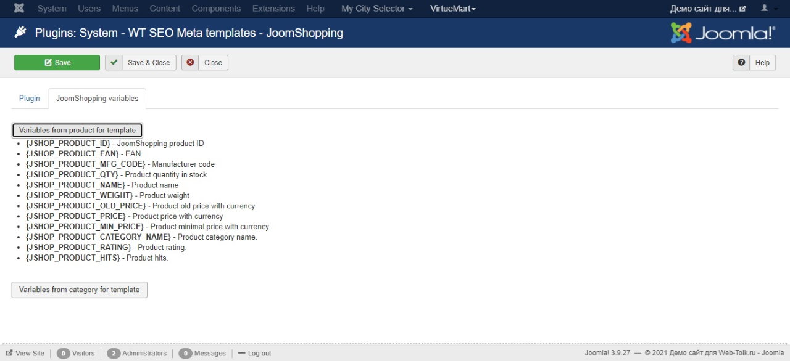Viewport: 790px width, 361px height.
Task: Click the red Close X icon
Action: pos(191,63)
